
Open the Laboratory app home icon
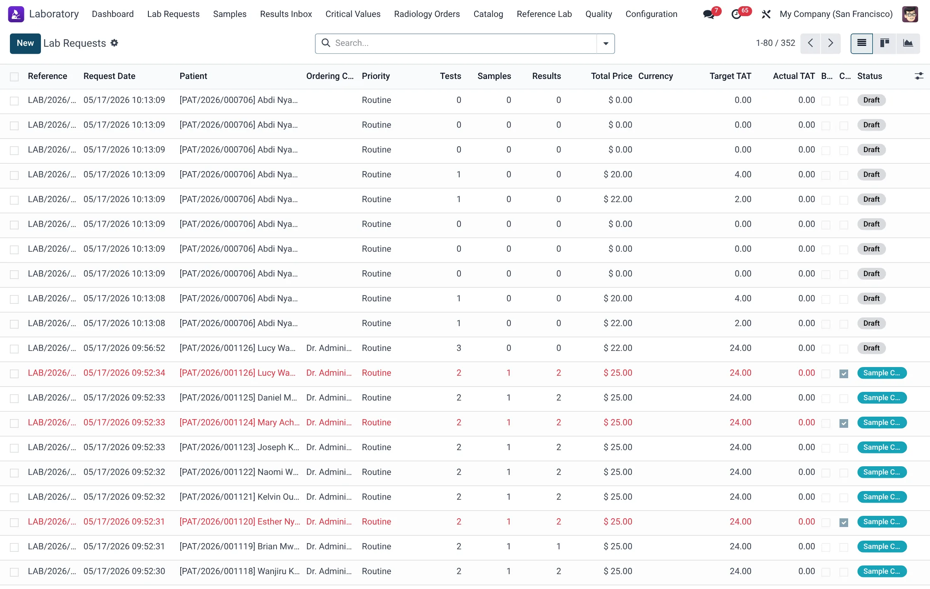point(16,14)
